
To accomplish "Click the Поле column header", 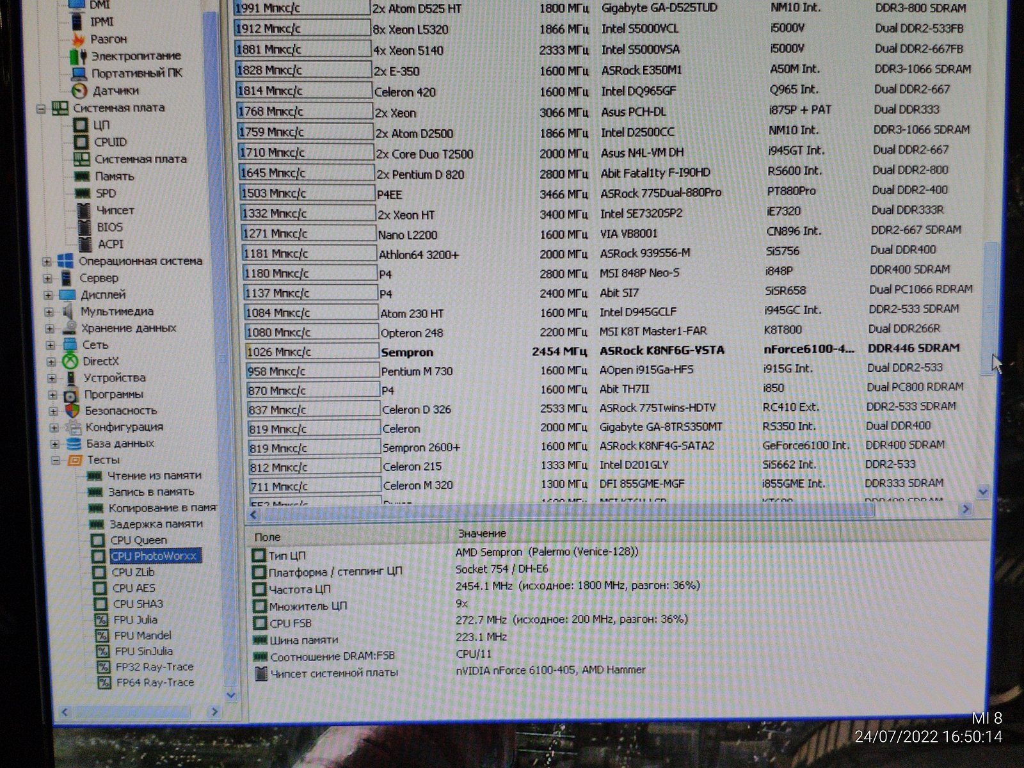I will 268,537.
